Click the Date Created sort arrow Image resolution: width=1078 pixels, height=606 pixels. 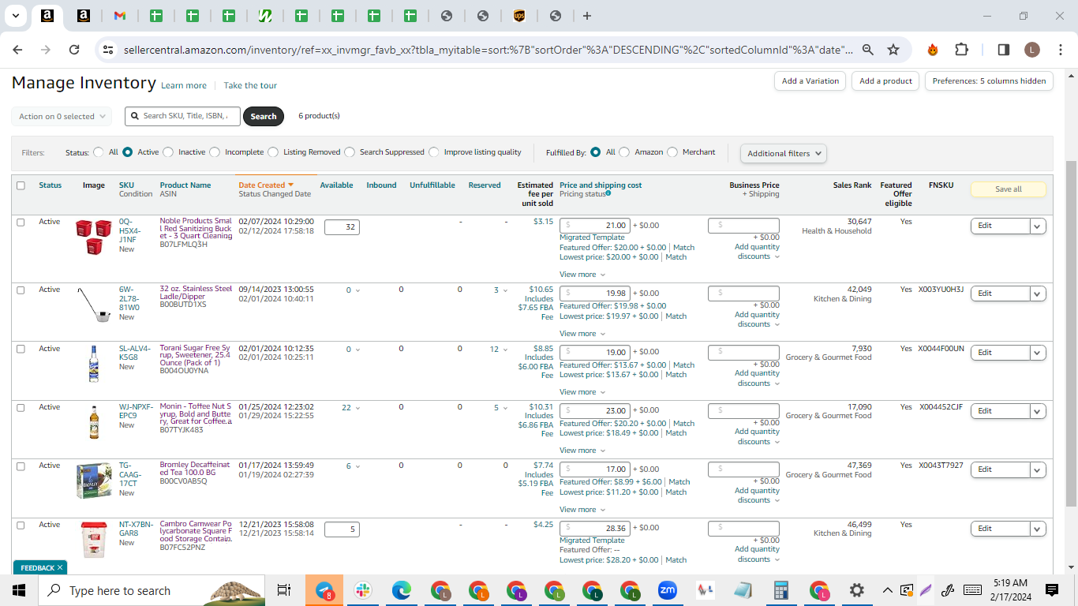pos(290,185)
